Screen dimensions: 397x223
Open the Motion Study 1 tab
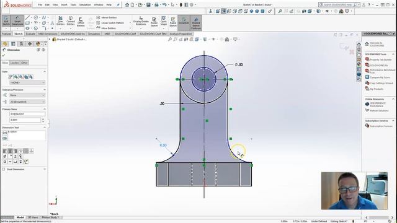[50, 217]
